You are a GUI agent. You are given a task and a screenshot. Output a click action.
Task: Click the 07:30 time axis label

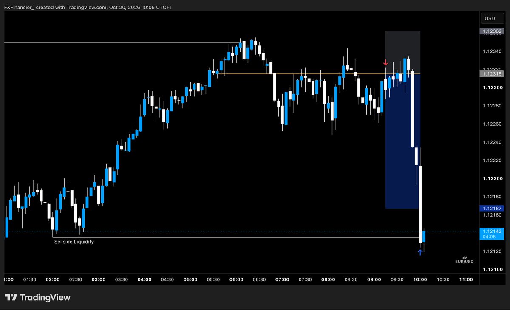coord(305,279)
